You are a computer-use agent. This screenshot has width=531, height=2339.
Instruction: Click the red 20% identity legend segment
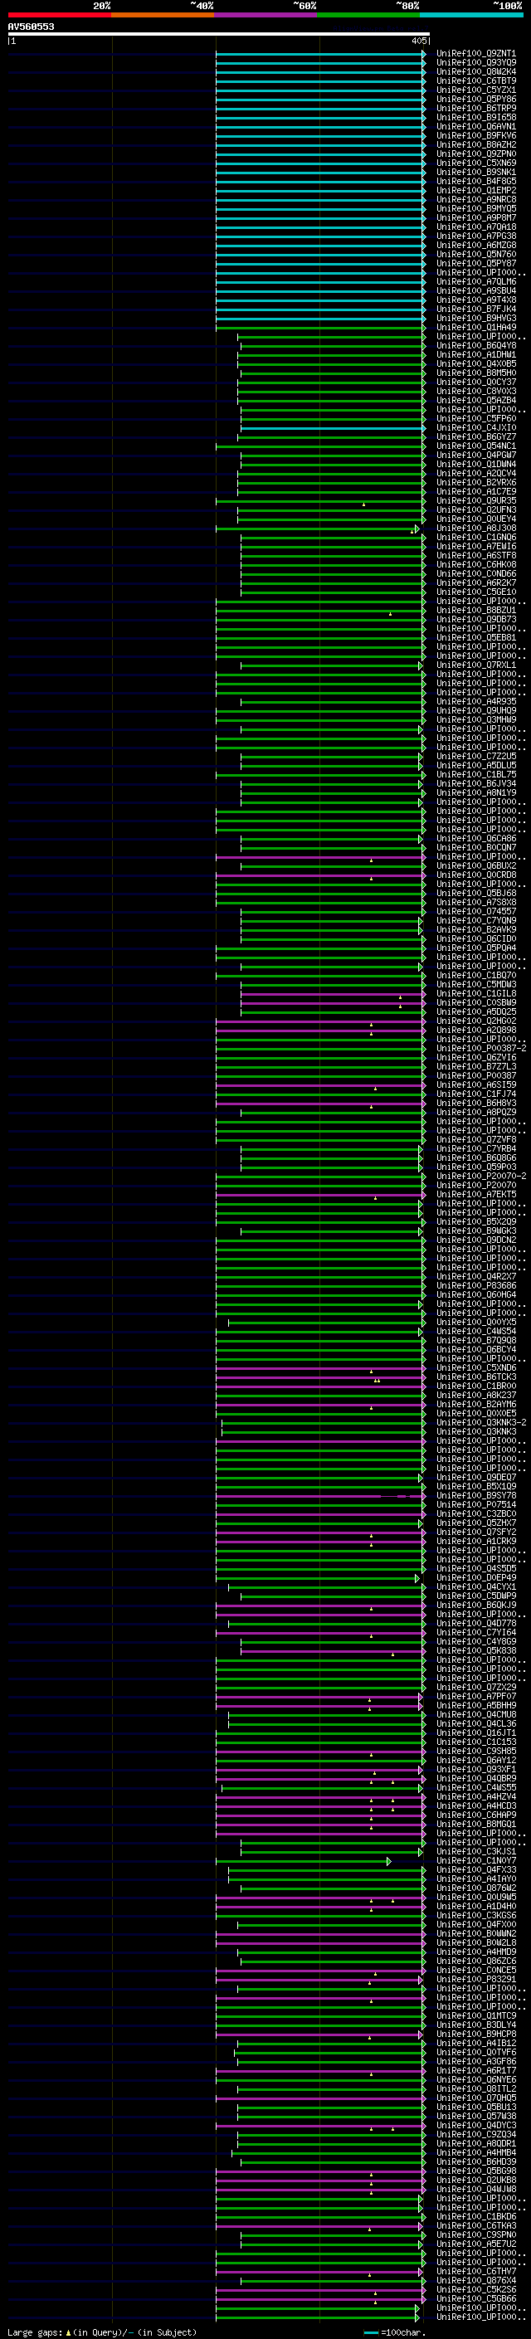[x=59, y=15]
